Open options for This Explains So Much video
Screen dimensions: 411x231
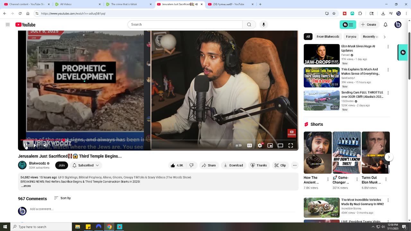pyautogui.click(x=388, y=70)
